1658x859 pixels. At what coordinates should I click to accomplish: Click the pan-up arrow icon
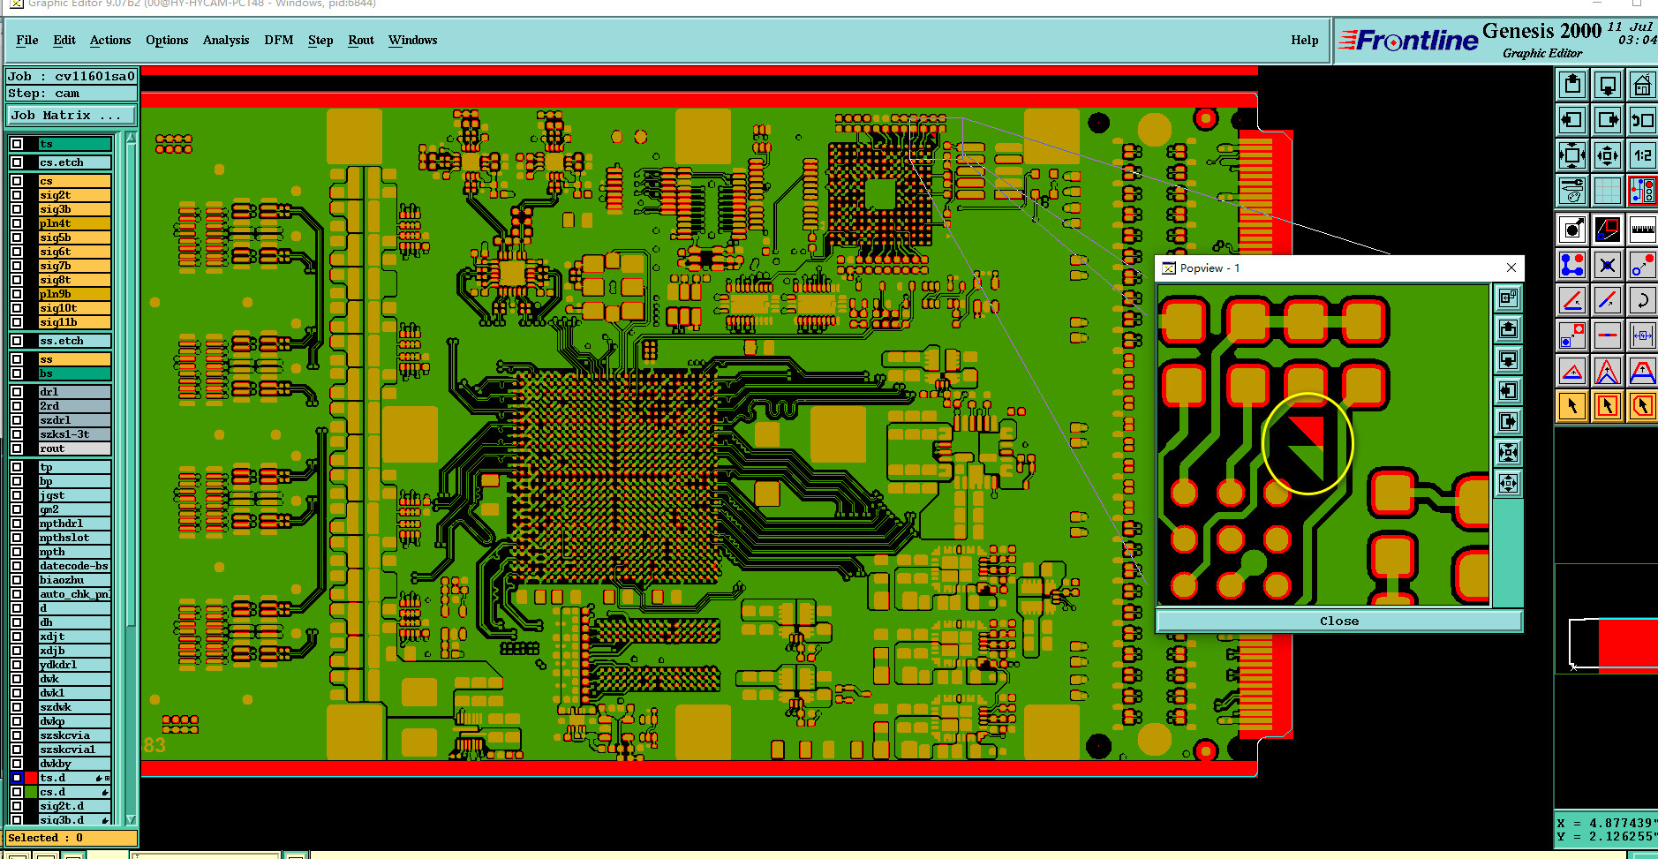[x=1571, y=85]
